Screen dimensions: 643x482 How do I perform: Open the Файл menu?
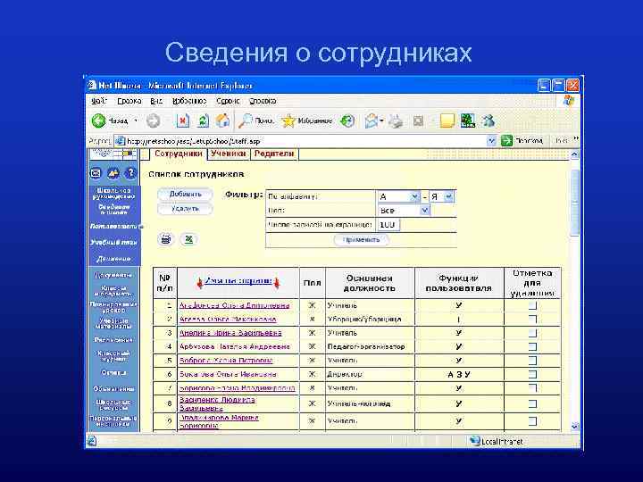[x=99, y=101]
